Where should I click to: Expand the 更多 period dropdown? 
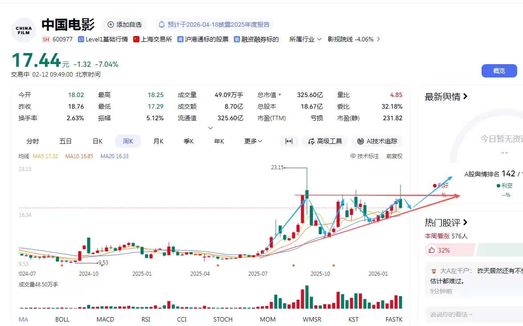click(253, 141)
